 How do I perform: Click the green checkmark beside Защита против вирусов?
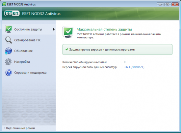point(67,49)
